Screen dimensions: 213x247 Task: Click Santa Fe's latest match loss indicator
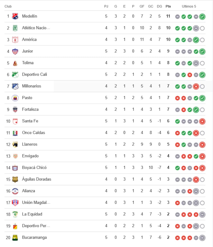[x=202, y=121]
